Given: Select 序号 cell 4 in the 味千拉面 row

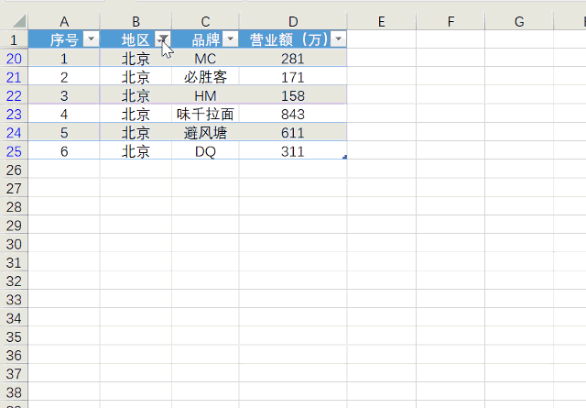Looking at the screenshot, I should point(64,114).
